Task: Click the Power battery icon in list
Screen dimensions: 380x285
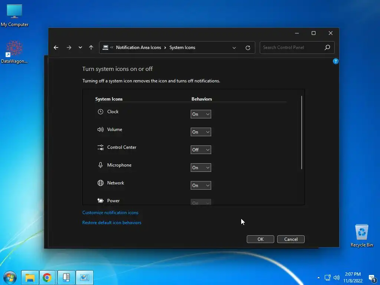Action: click(100, 200)
